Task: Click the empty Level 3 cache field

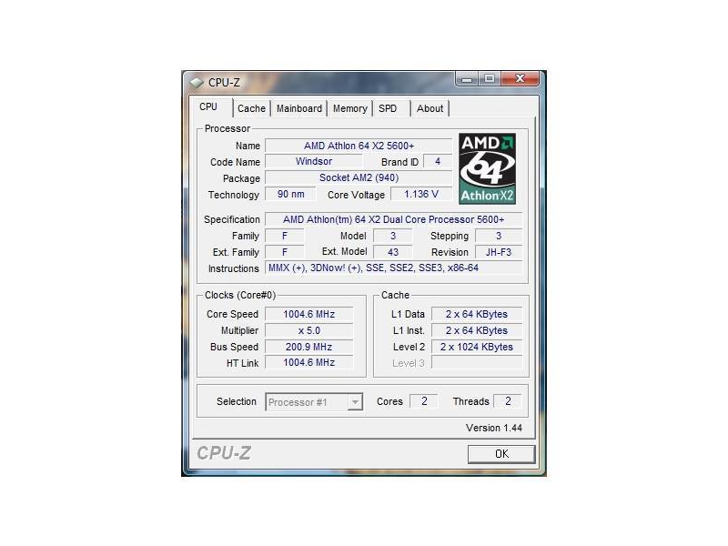Action: (x=477, y=362)
